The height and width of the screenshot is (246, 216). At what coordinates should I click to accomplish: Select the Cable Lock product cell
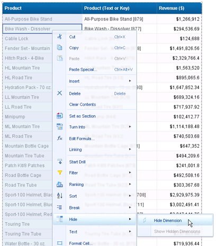coord(28,39)
